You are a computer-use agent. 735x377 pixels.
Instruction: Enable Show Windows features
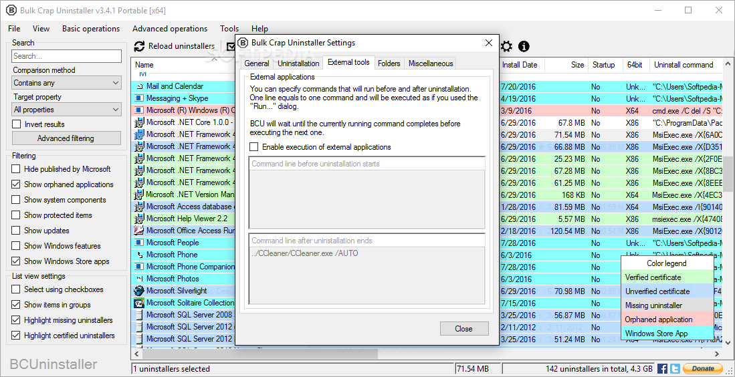pyautogui.click(x=16, y=246)
